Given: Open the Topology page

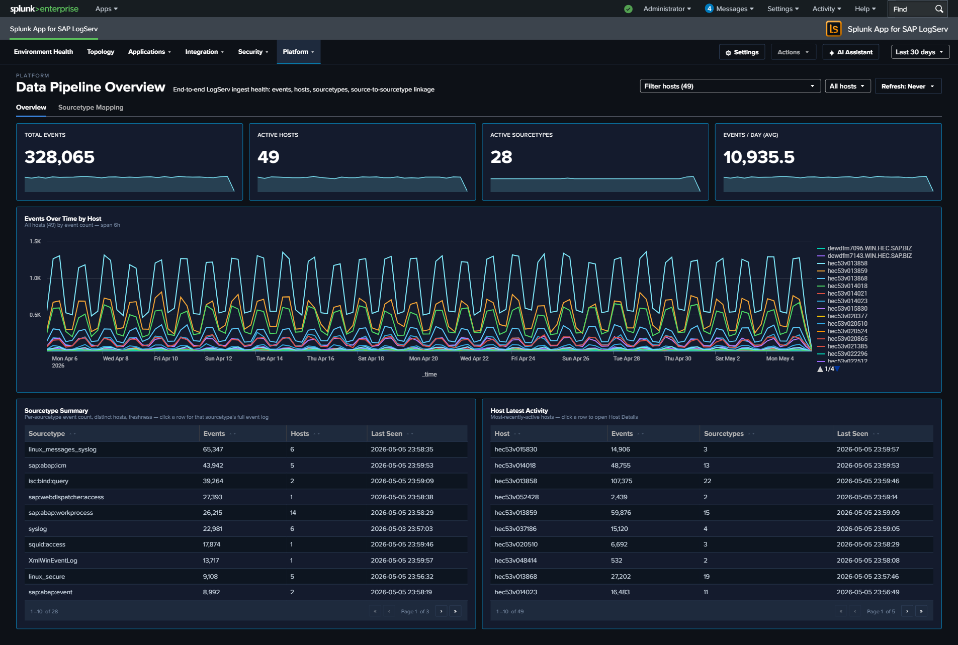Looking at the screenshot, I should pyautogui.click(x=101, y=52).
